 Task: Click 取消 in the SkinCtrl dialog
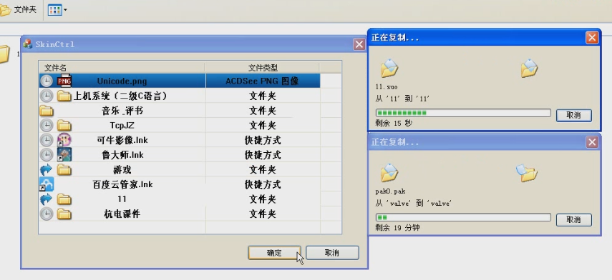pos(332,253)
